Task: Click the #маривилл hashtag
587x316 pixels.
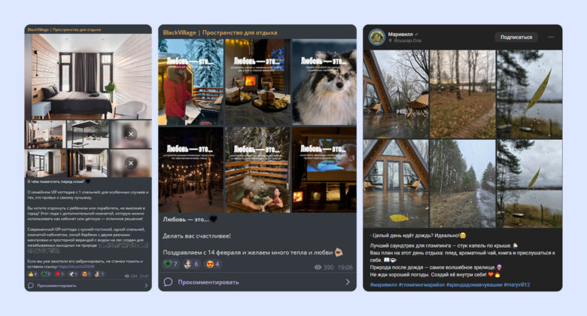Action: [x=384, y=285]
